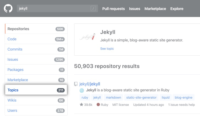
Task: Click the star icon next to 39.6k
Action: 81,105
